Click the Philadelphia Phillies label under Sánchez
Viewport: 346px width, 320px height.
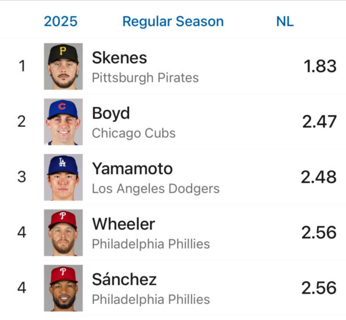(151, 299)
